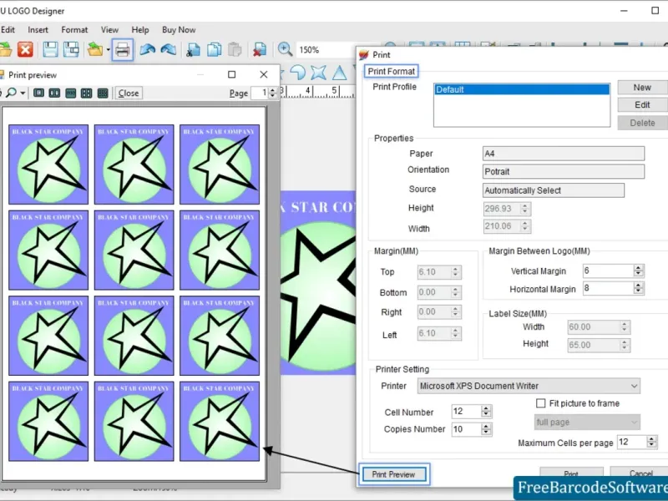Click the Left margin field

(439, 333)
